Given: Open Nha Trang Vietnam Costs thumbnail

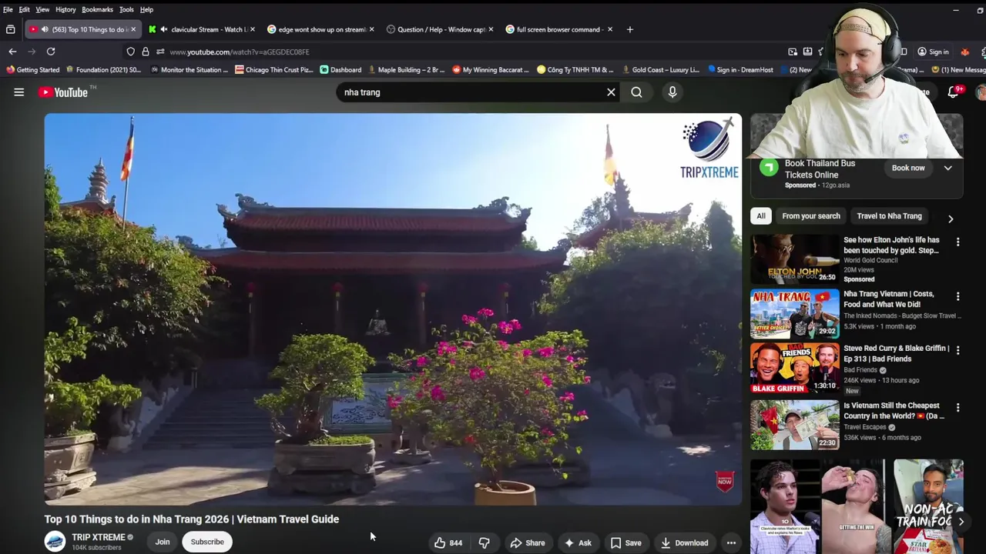Looking at the screenshot, I should 795,314.
